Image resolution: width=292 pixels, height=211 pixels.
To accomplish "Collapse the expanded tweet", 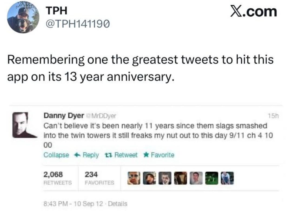I will 56,155.
